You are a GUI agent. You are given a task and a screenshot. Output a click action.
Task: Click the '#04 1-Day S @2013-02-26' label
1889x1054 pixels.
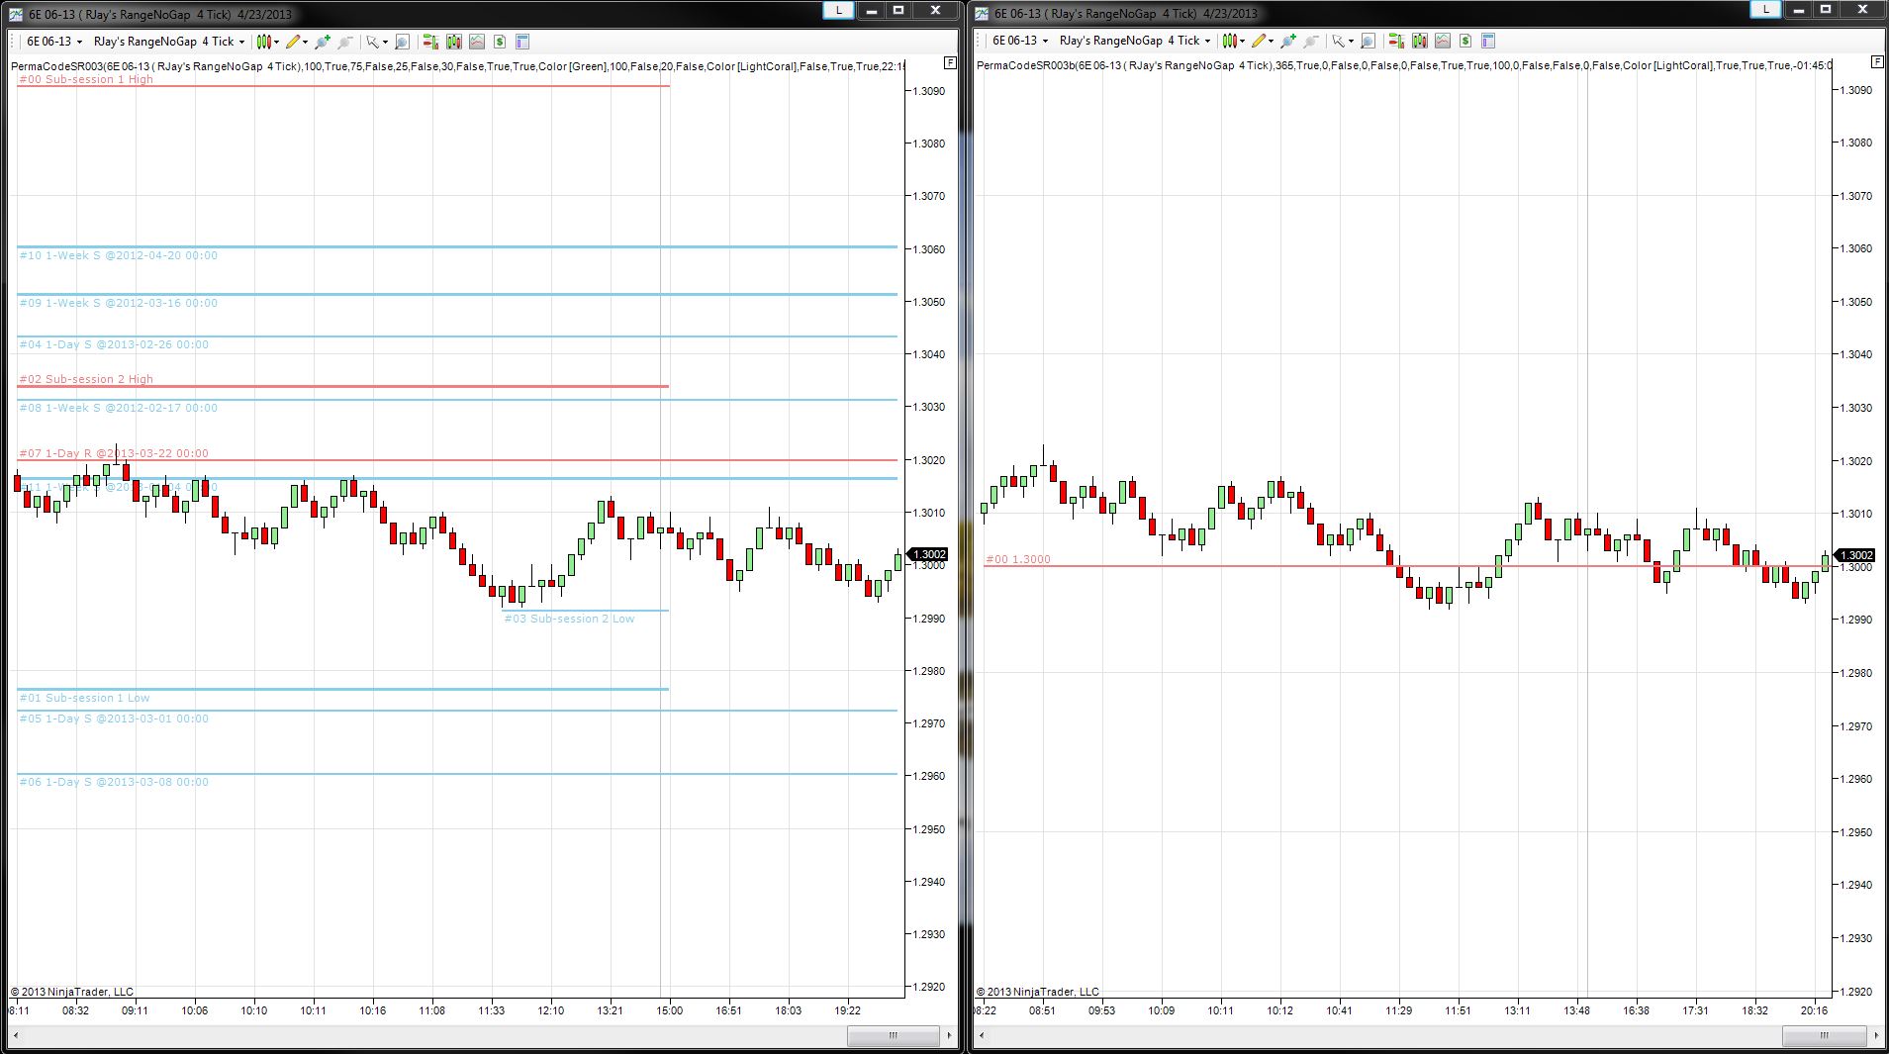[x=114, y=344]
